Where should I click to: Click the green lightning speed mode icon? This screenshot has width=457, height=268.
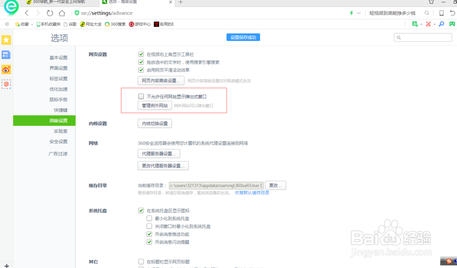point(351,13)
